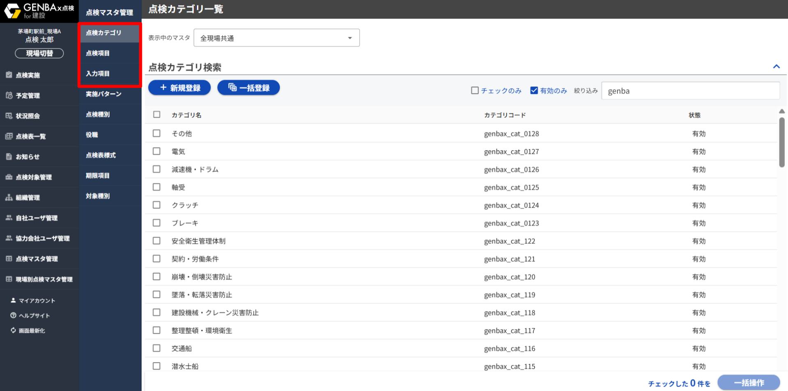The height and width of the screenshot is (391, 788).
Task: Enable the チェックのみ checkbox
Action: coord(475,91)
